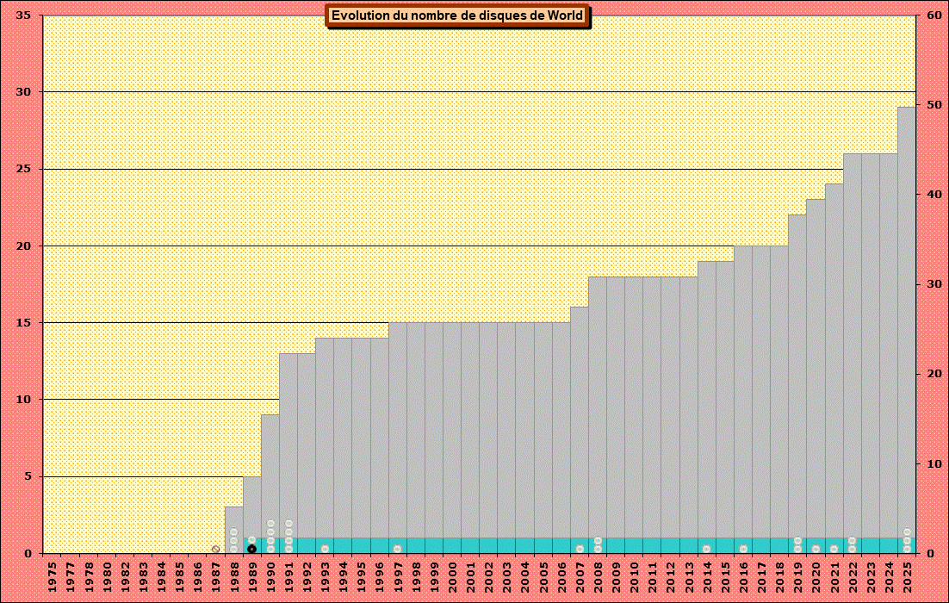Select the disc icon above year 1997
Viewport: 949px width, 603px height.
pos(397,549)
